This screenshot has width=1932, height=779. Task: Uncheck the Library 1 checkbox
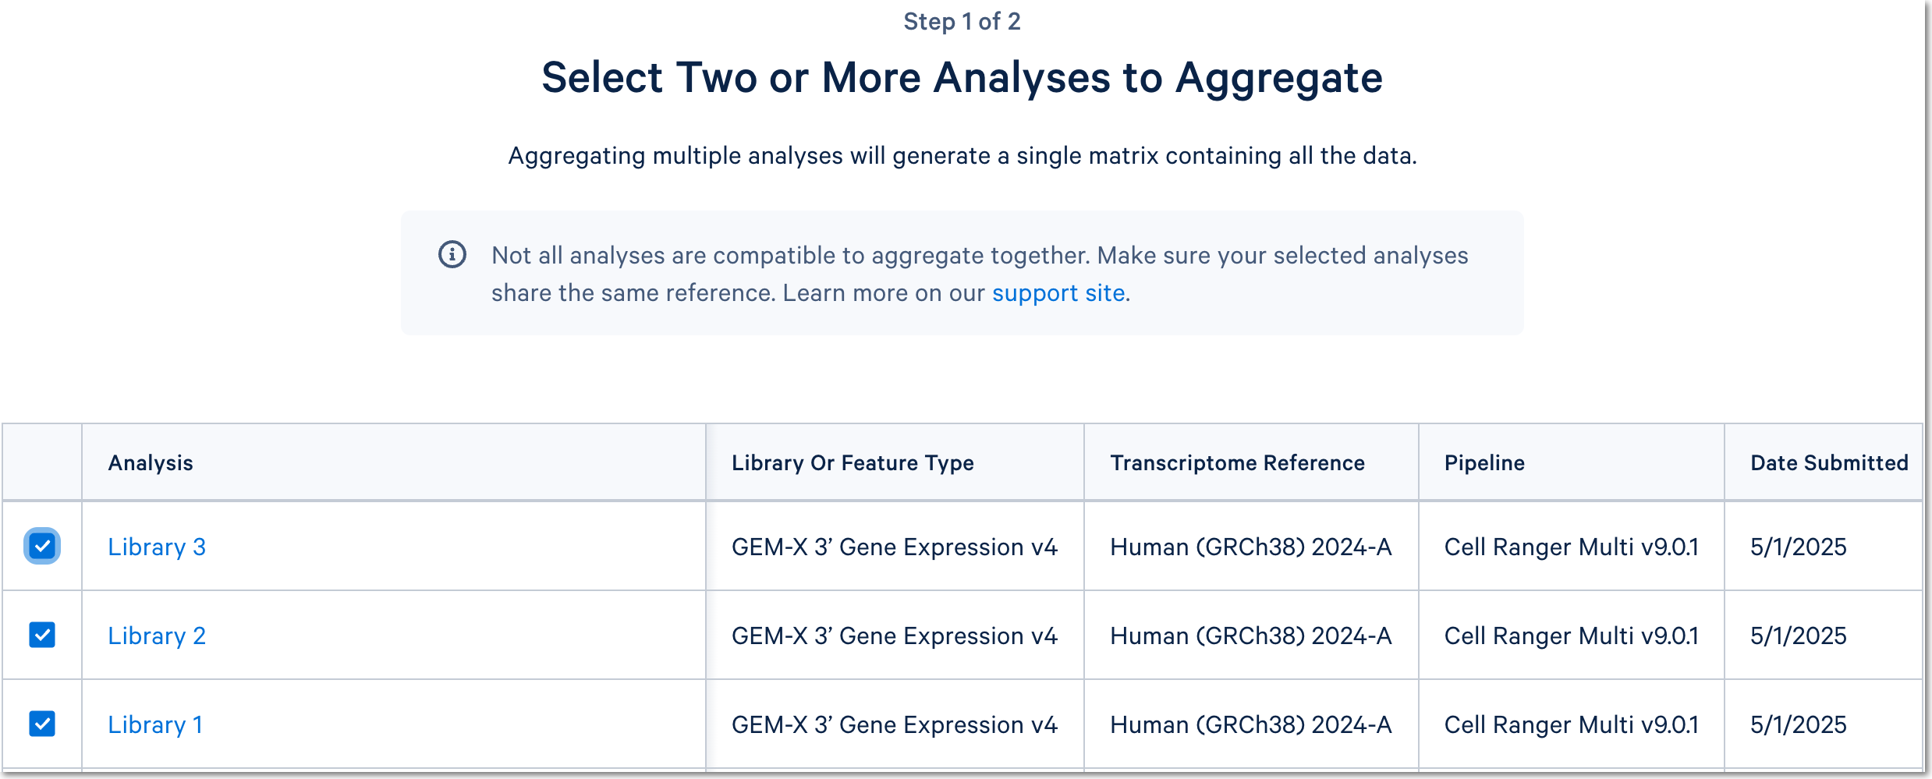point(42,724)
